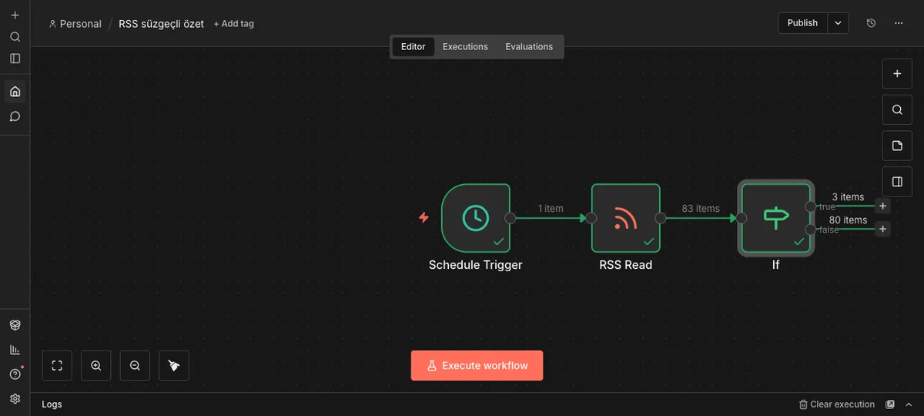Open the Personal project breadcrumb
This screenshot has width=924, height=416.
pos(75,24)
